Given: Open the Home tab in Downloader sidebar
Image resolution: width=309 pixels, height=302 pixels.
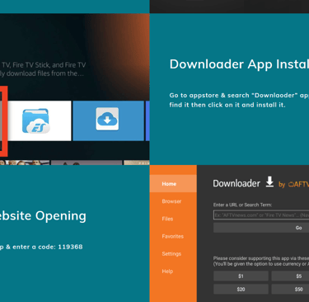Looking at the screenshot, I should pos(173,184).
